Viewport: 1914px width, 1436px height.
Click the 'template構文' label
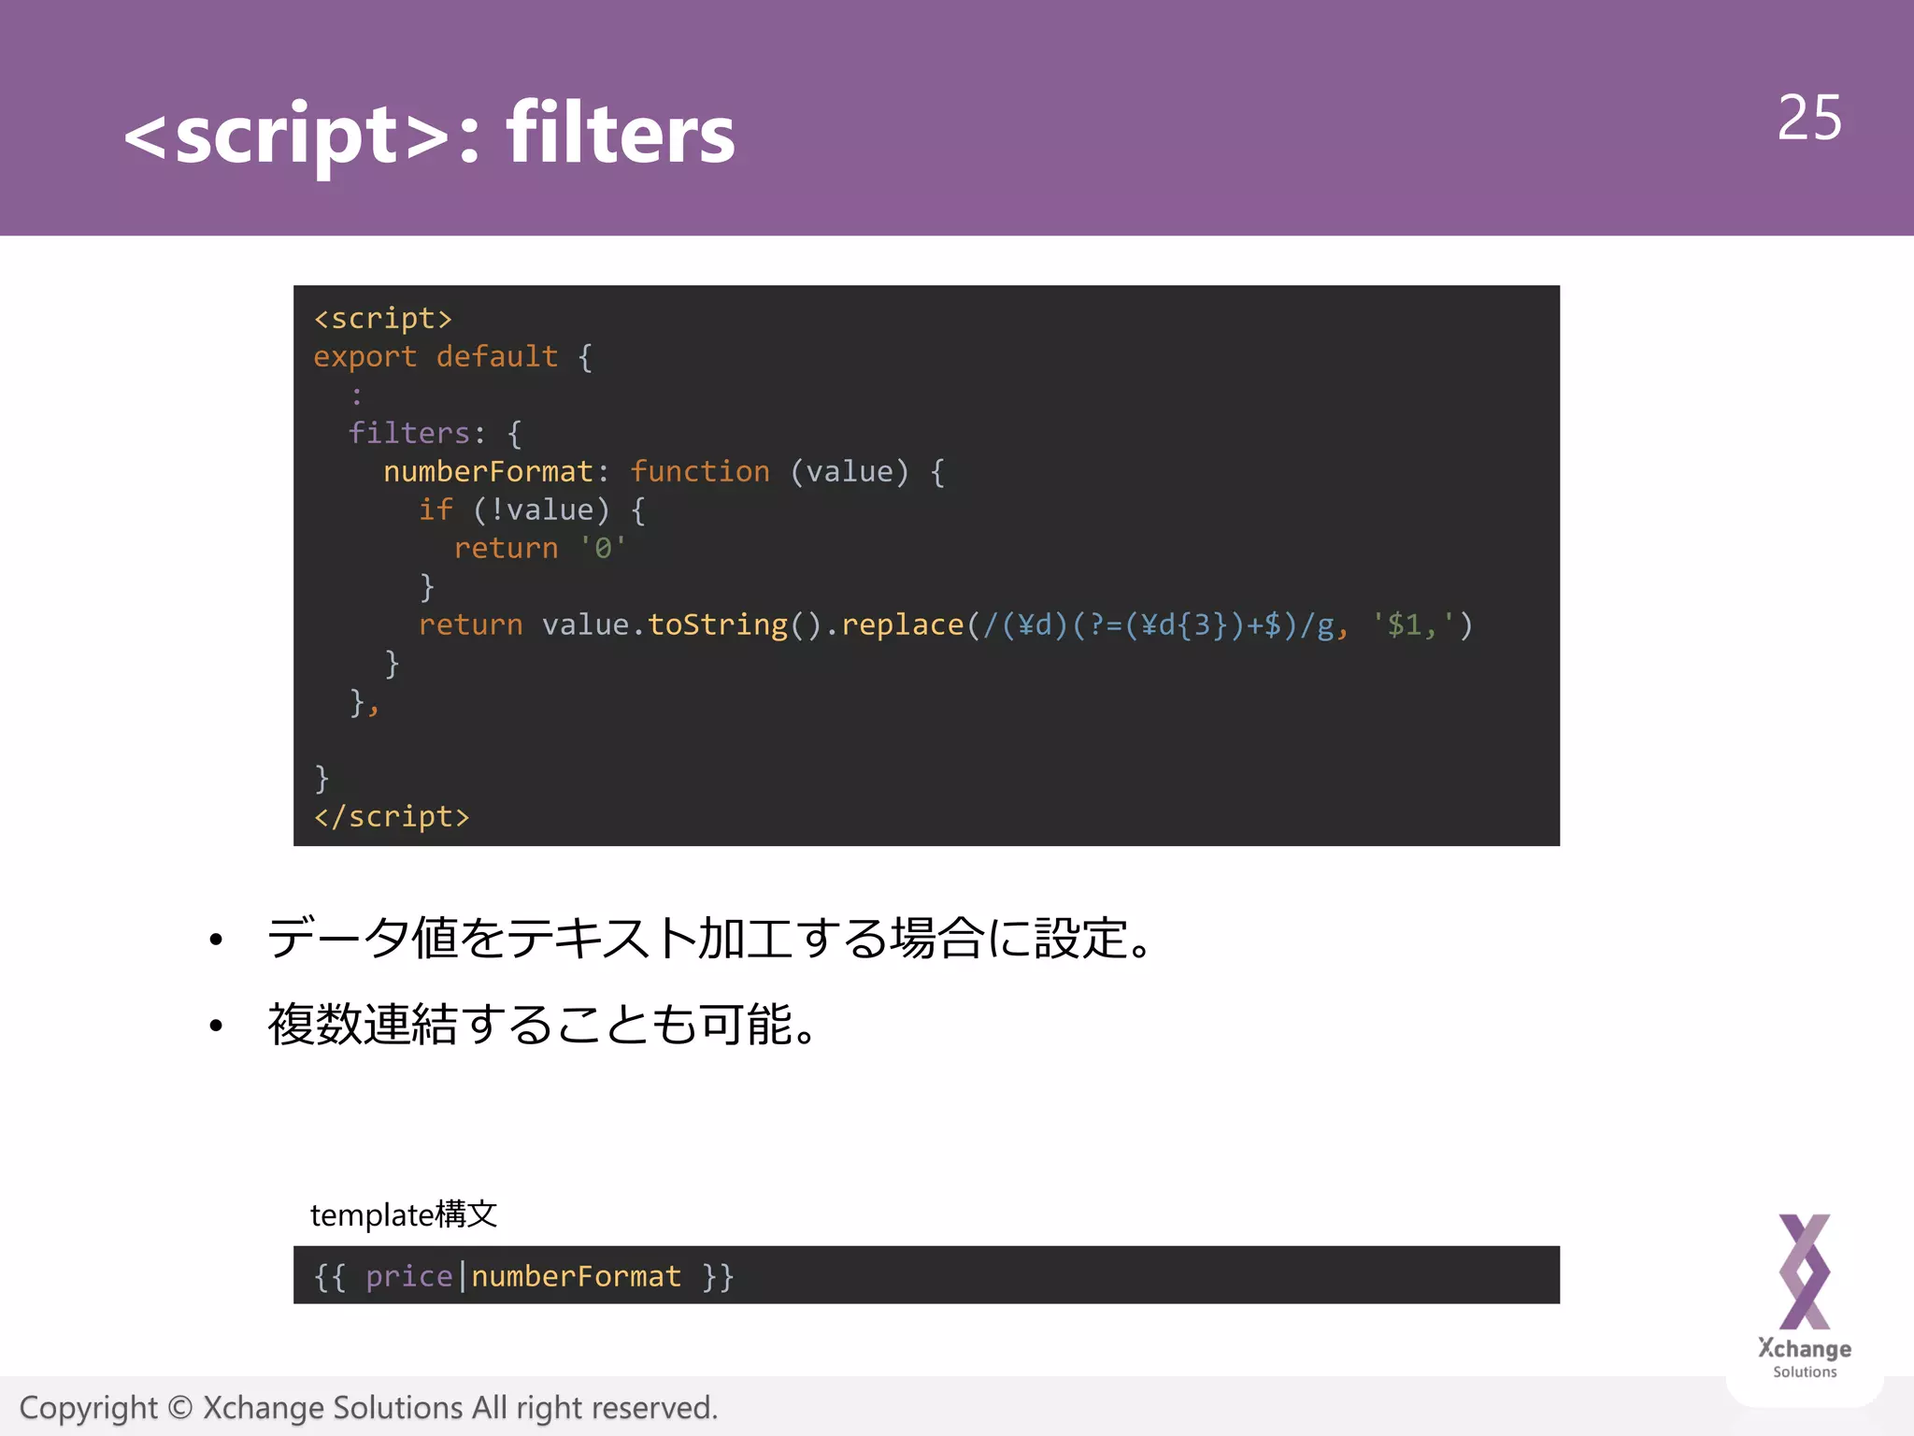404,1214
